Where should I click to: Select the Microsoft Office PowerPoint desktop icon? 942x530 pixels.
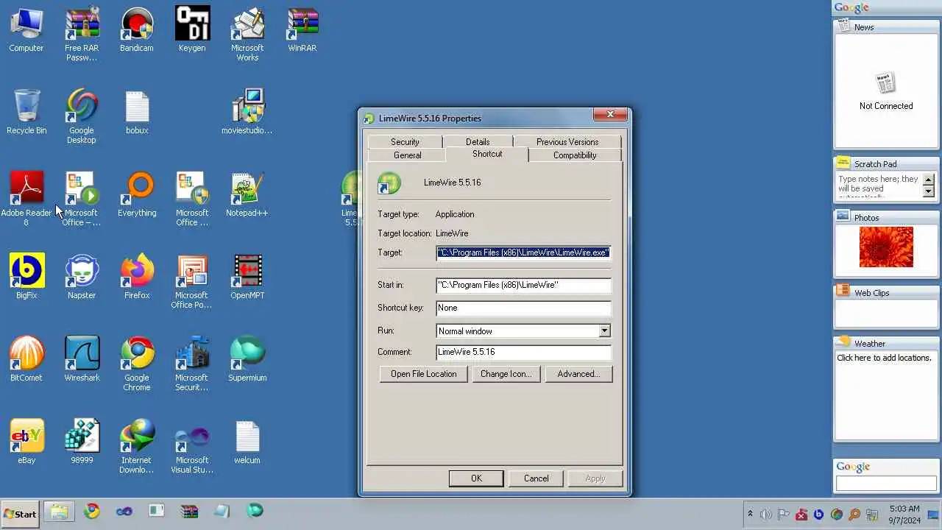[192, 283]
